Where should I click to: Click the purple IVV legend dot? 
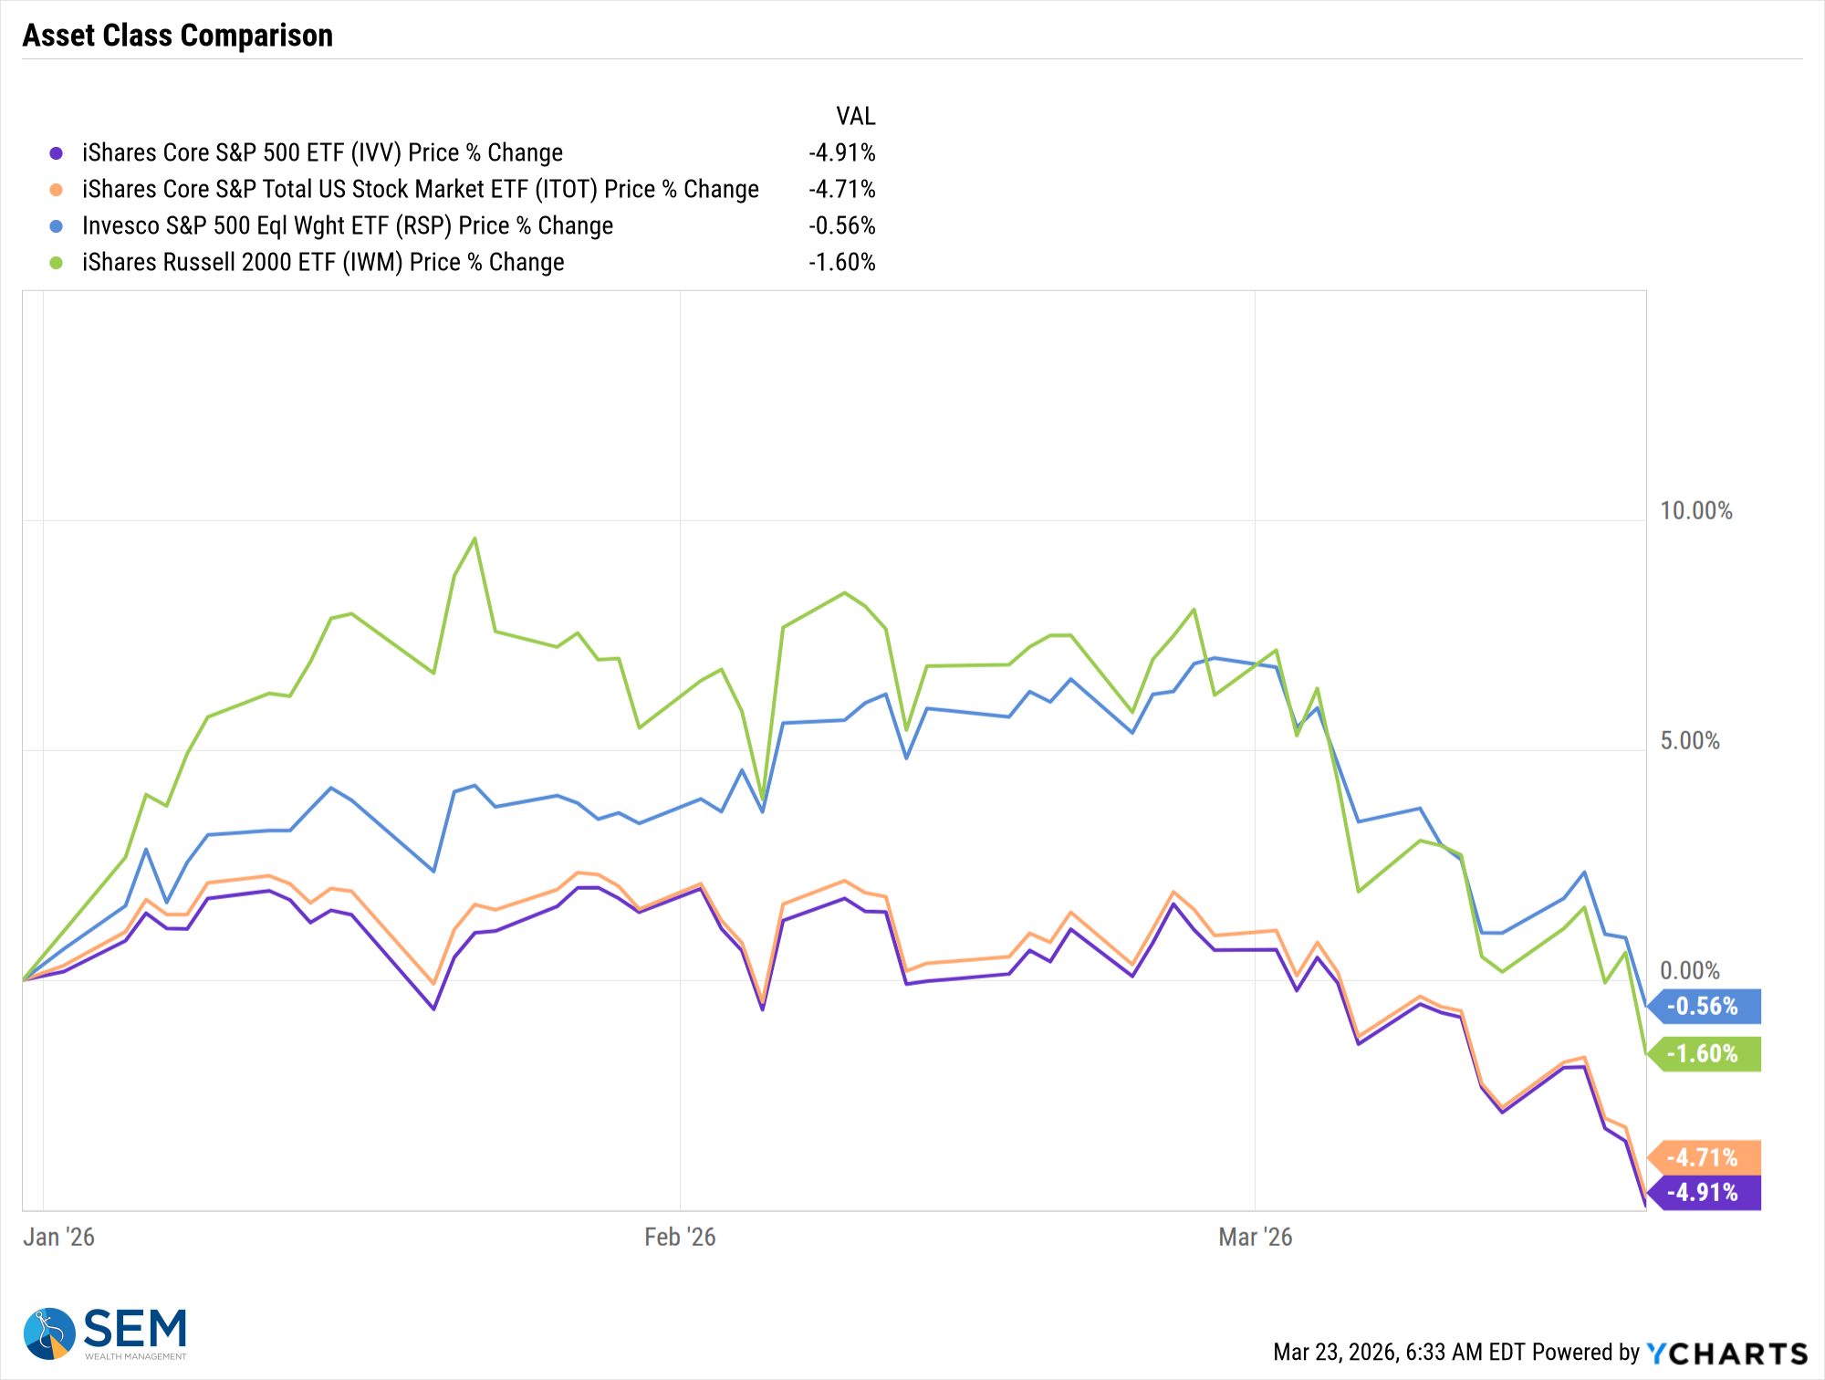(57, 153)
